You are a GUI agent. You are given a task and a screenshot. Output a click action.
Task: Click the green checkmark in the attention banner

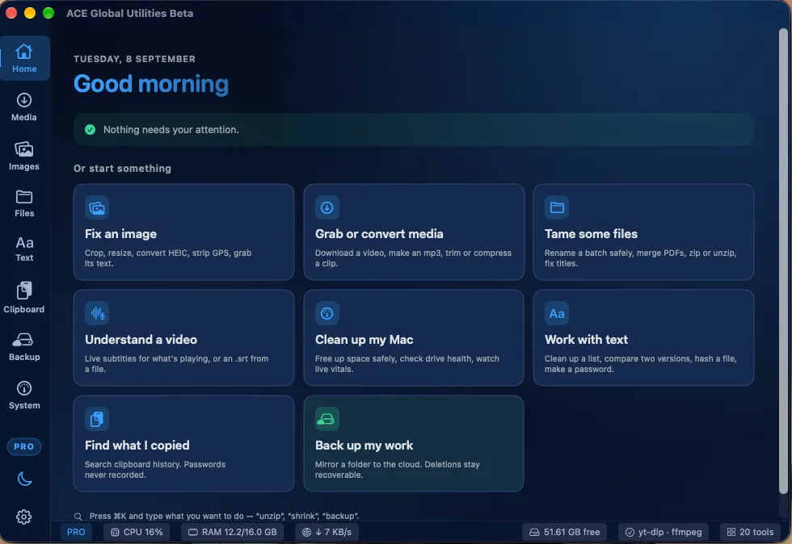[x=90, y=130]
